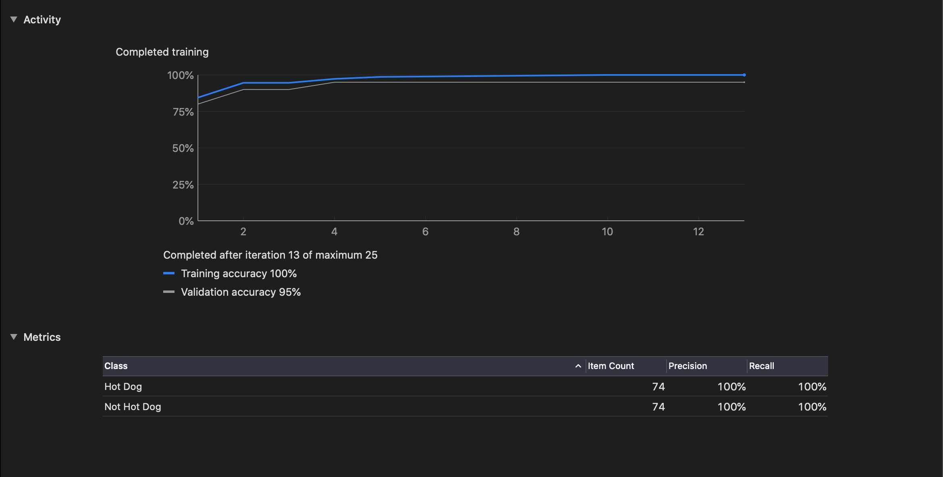Click iteration 12 on the x-axis
Image resolution: width=943 pixels, height=477 pixels.
pos(698,232)
